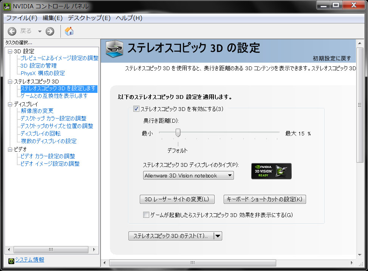
Task: Click 初期設定に戻す restore defaults link
Action: tap(332, 59)
